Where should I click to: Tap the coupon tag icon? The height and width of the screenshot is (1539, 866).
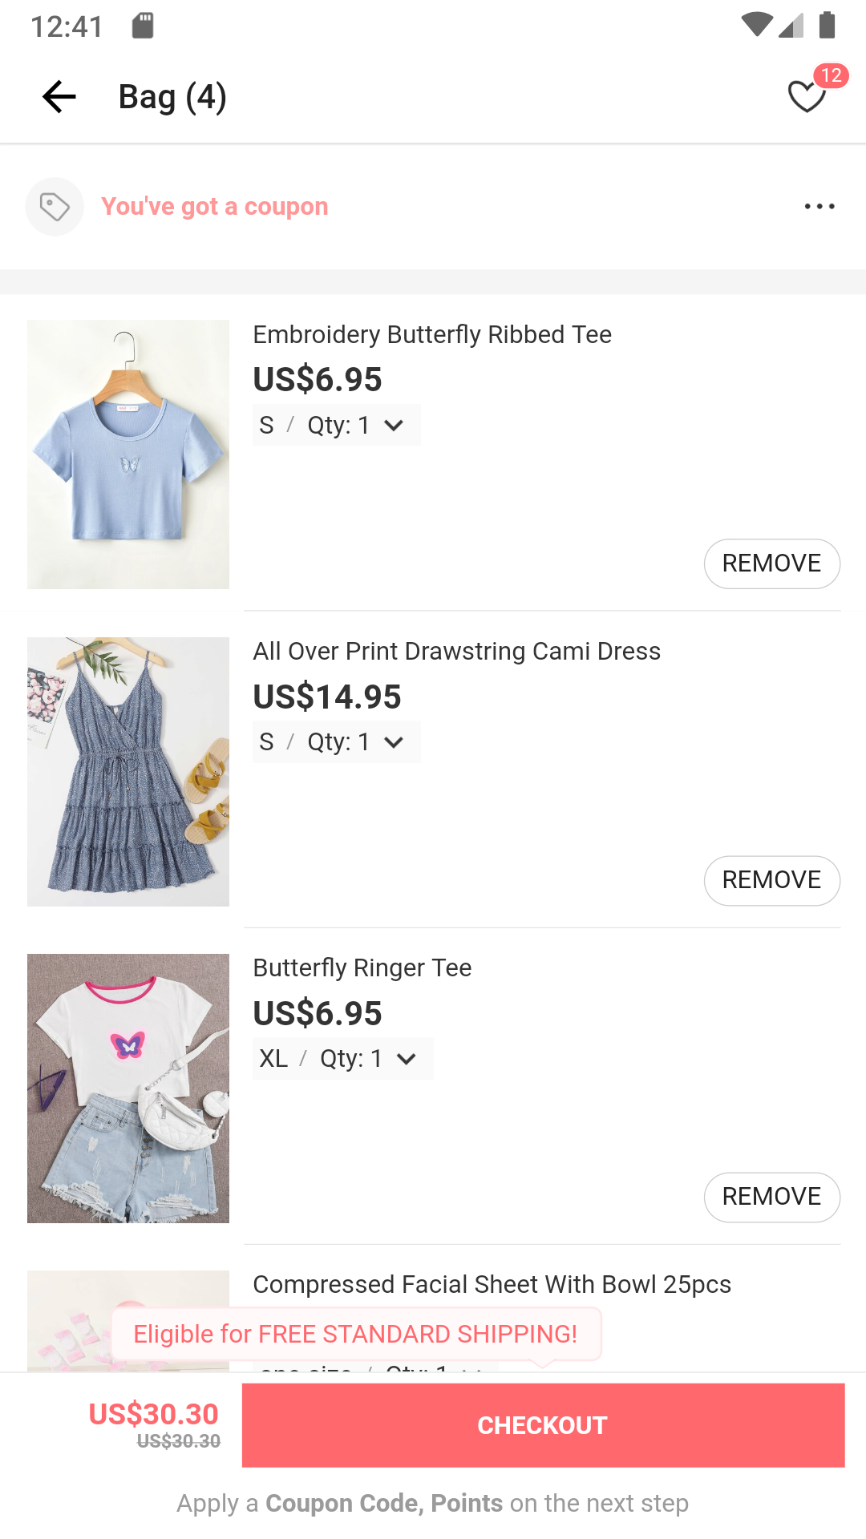55,207
